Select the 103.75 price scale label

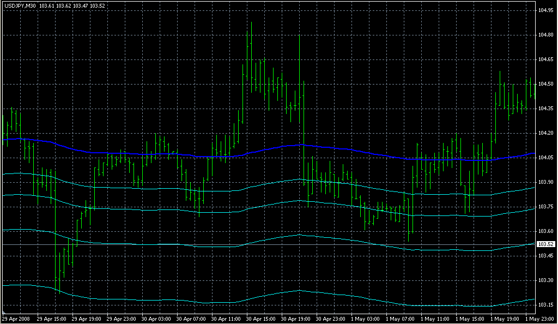click(546, 207)
